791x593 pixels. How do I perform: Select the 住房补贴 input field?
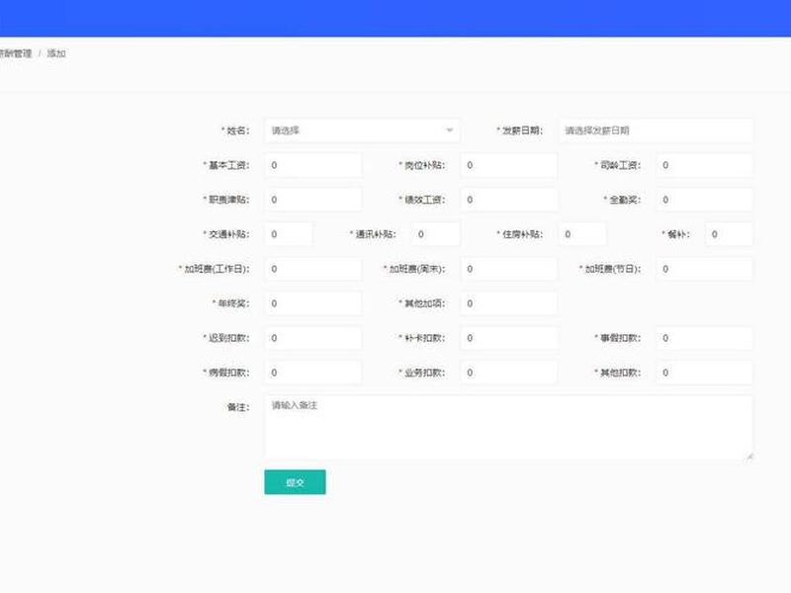[582, 234]
